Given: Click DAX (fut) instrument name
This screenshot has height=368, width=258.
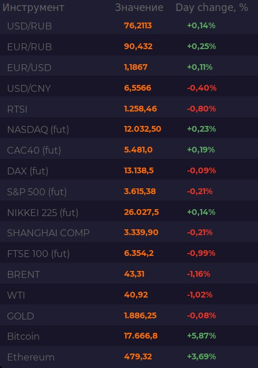Looking at the screenshot, I should 28,171.
